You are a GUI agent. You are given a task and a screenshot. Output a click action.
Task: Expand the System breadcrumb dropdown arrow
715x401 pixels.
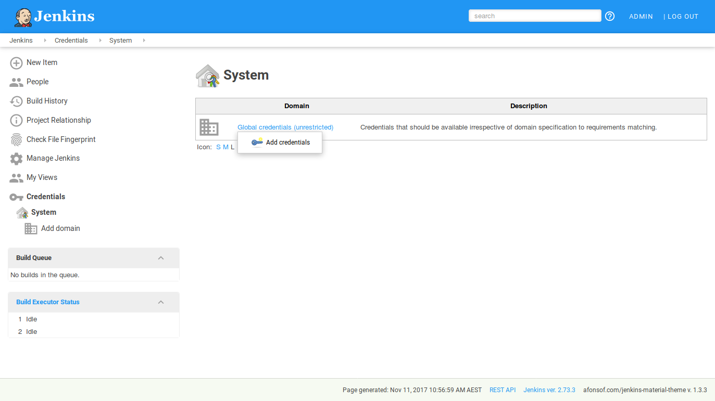pos(144,41)
